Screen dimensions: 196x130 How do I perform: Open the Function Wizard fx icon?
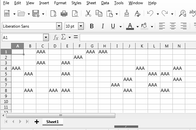(56, 37)
